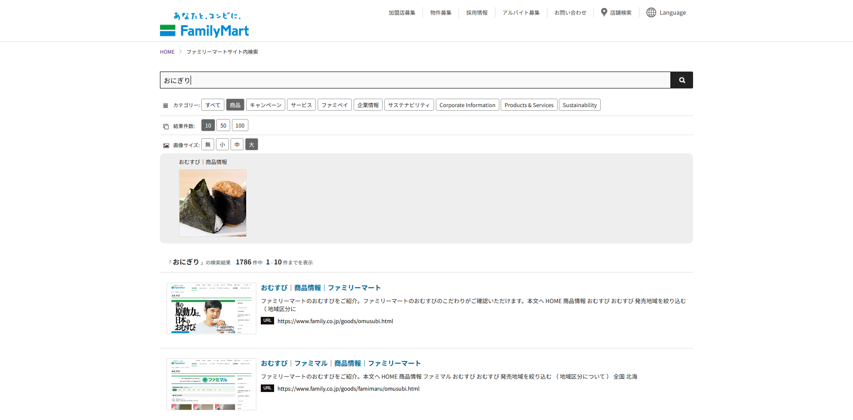853x420 pixels.
Task: Select the サステナビリティ category filter
Action: (409, 105)
